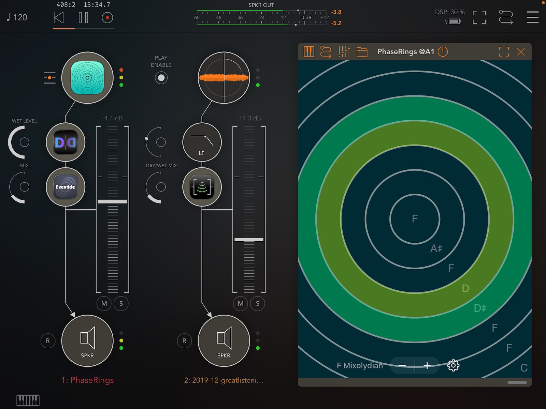The width and height of the screenshot is (546, 409).
Task: Tap the center F ring
Action: (x=415, y=218)
